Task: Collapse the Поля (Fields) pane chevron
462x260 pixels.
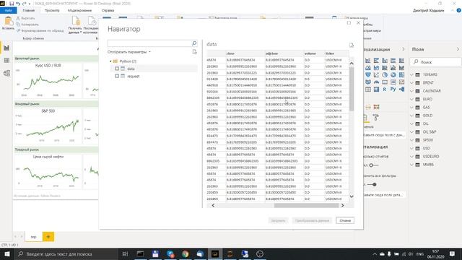Action: click(458, 49)
